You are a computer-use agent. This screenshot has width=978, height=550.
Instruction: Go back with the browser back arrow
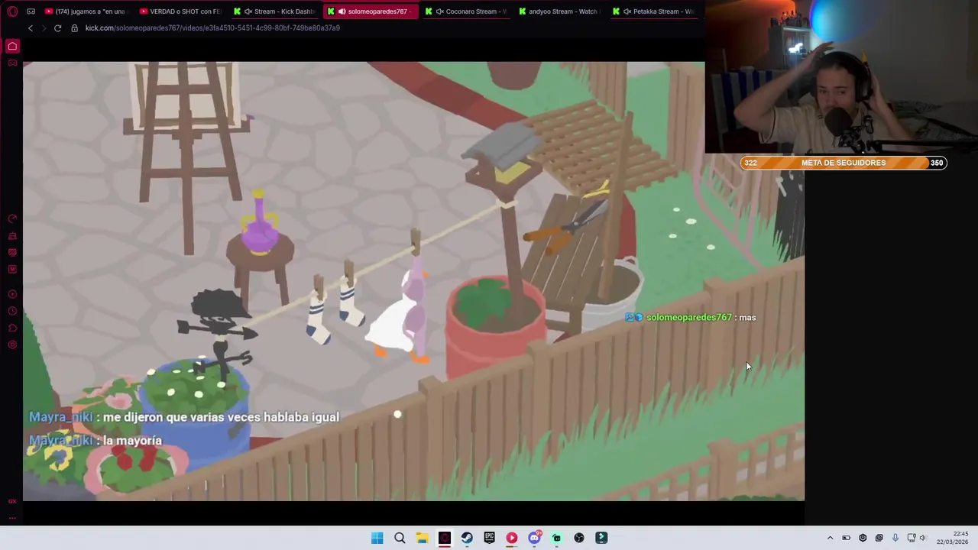point(31,28)
